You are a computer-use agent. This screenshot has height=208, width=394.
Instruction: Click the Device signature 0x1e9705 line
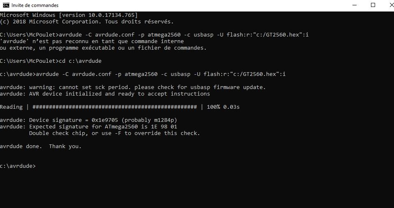coord(88,120)
